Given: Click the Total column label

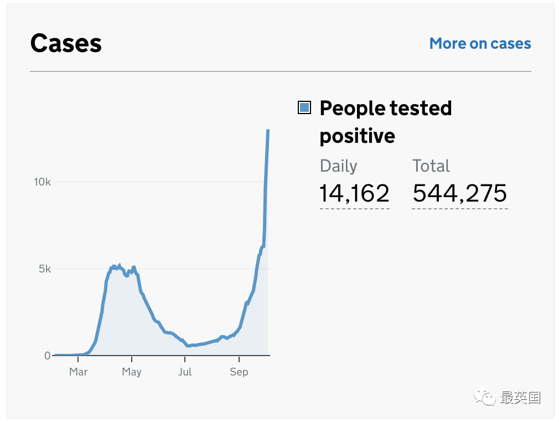Looking at the screenshot, I should coord(431,166).
